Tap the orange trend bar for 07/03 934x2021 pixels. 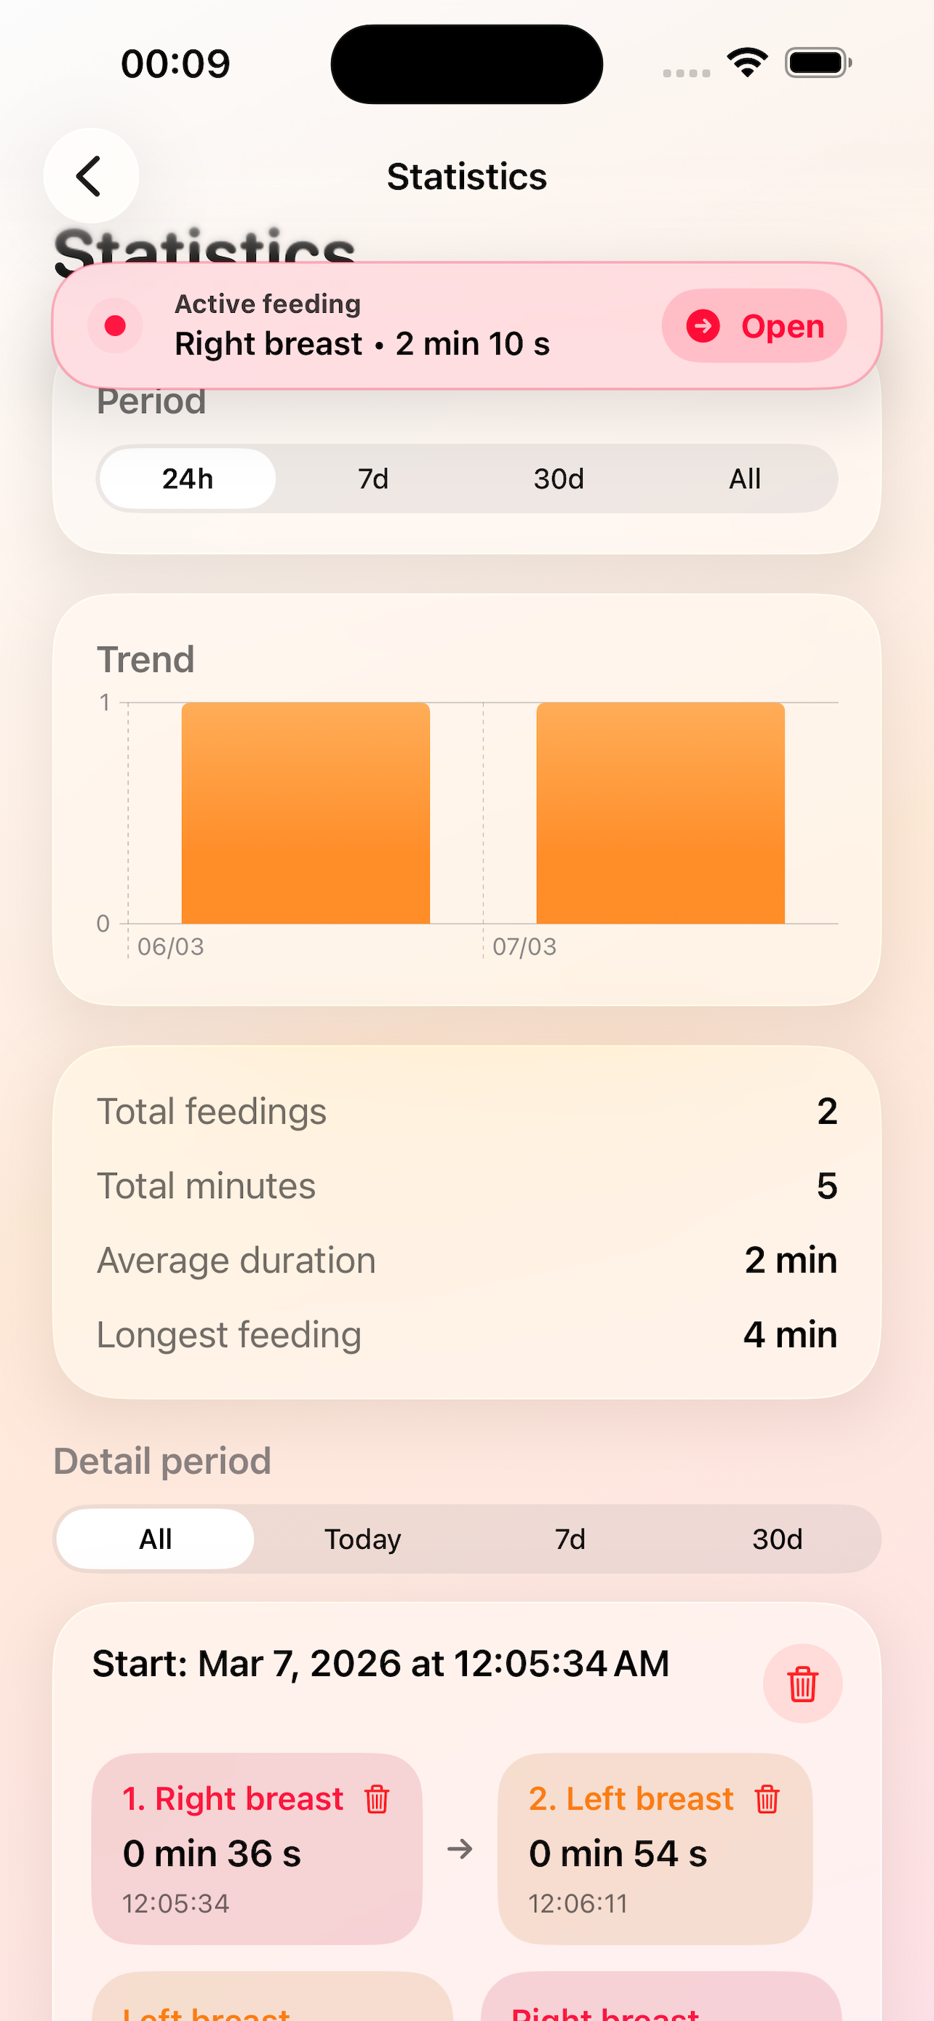click(660, 812)
